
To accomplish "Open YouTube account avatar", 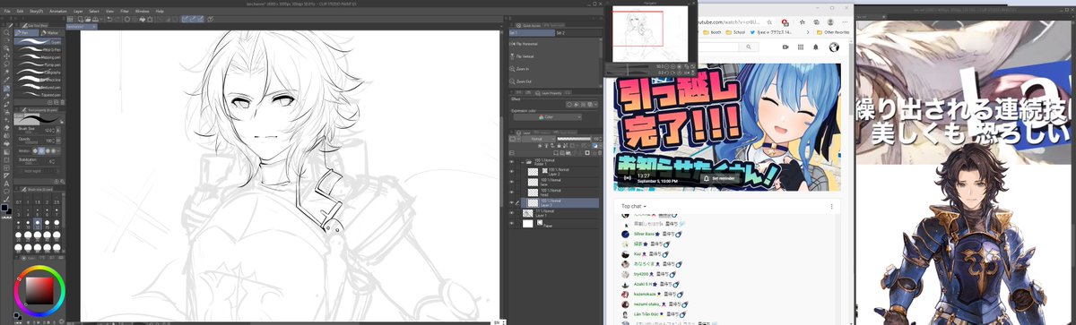I will coord(833,47).
